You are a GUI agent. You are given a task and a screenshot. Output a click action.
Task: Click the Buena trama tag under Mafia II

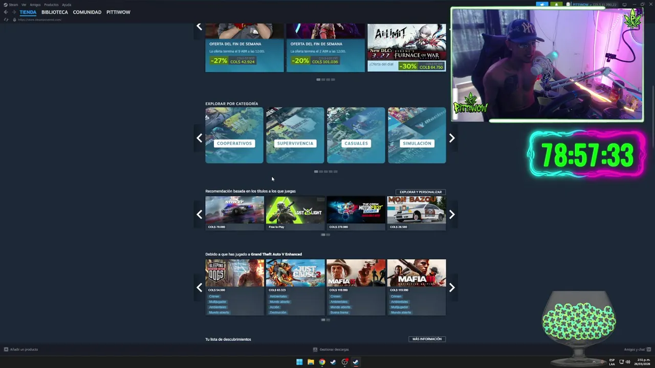pyautogui.click(x=339, y=312)
